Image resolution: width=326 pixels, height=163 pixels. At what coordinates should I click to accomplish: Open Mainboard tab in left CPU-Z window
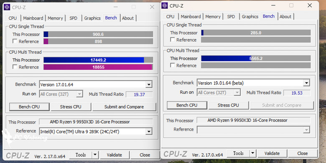tap(33, 18)
